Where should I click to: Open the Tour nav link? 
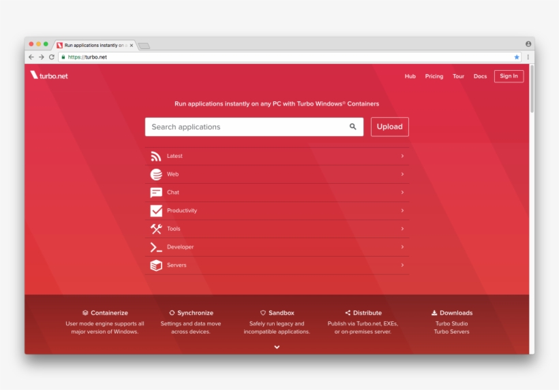click(458, 76)
